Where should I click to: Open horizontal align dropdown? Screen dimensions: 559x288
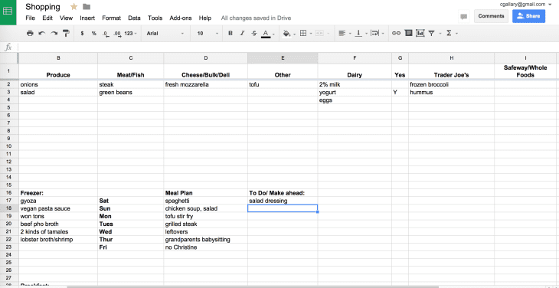coord(344,33)
